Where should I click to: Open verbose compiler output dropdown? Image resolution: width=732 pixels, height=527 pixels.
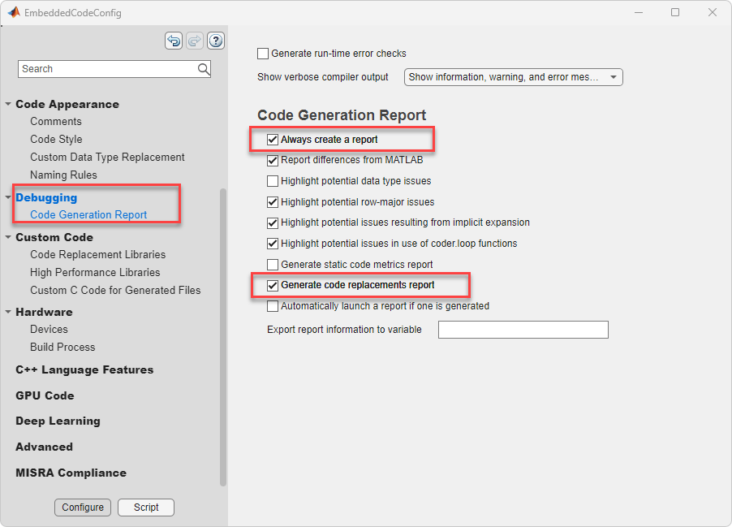[513, 77]
